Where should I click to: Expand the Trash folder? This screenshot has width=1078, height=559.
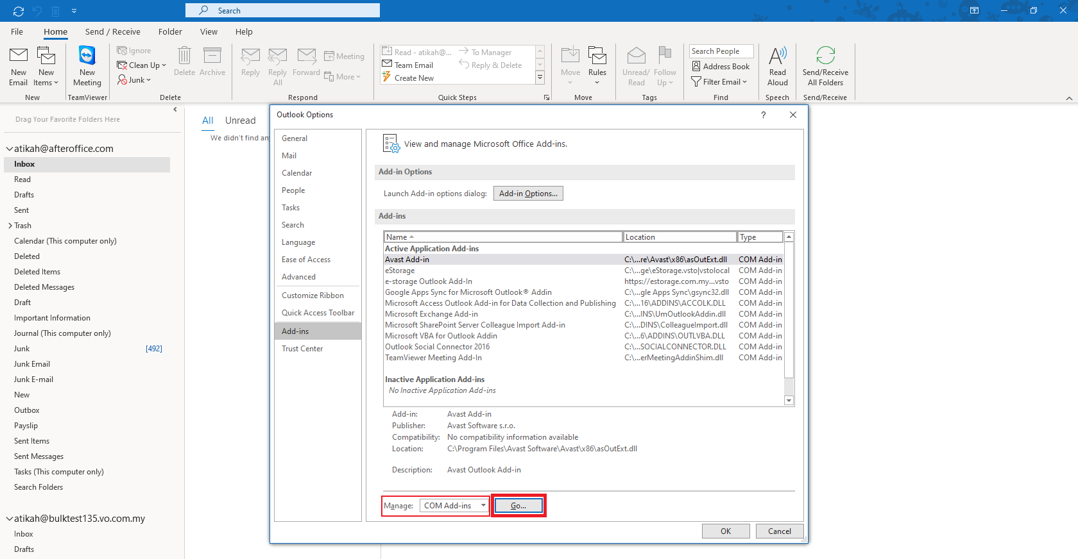pyautogui.click(x=10, y=226)
